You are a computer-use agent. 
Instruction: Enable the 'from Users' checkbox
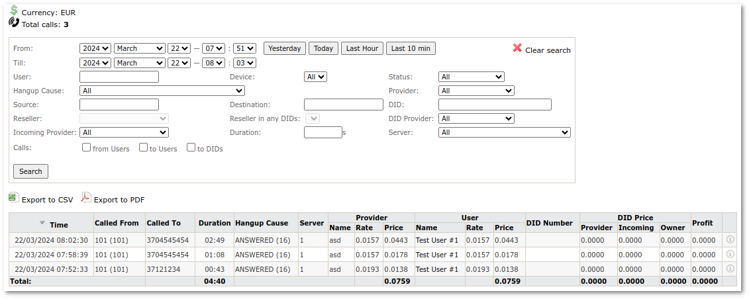point(86,148)
